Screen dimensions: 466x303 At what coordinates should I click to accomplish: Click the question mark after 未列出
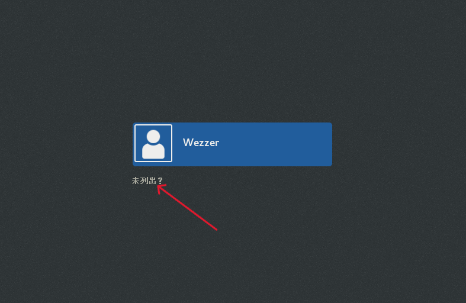pos(160,180)
